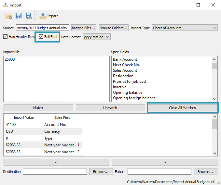Select Sales Account in Spire Fields
Viewport: 221px width, 185px height.
125,70
